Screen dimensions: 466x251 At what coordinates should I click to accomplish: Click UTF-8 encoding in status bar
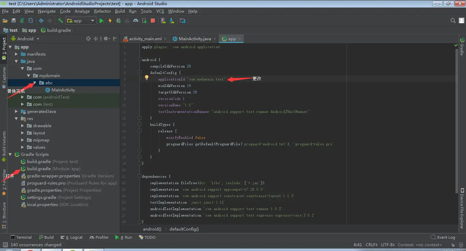(388, 245)
